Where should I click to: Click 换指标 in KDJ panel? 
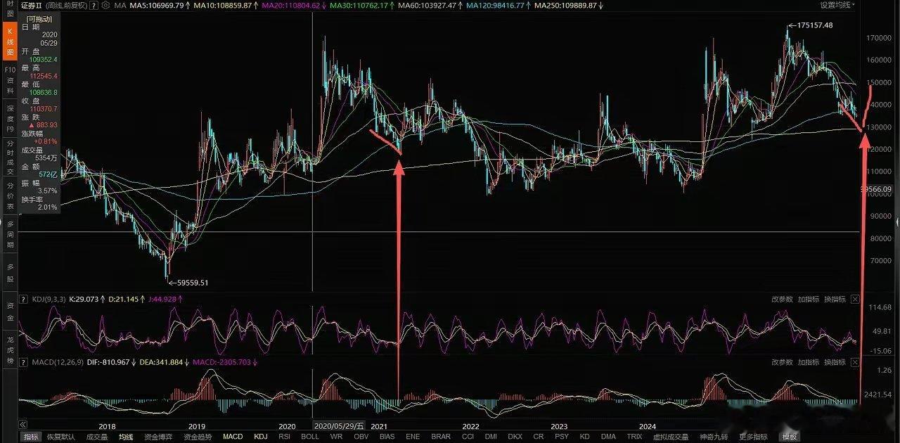click(x=835, y=300)
